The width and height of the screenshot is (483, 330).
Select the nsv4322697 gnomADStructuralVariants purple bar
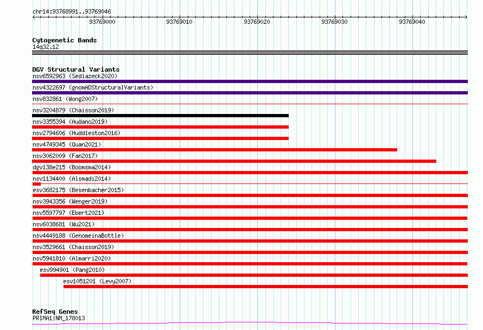250,93
